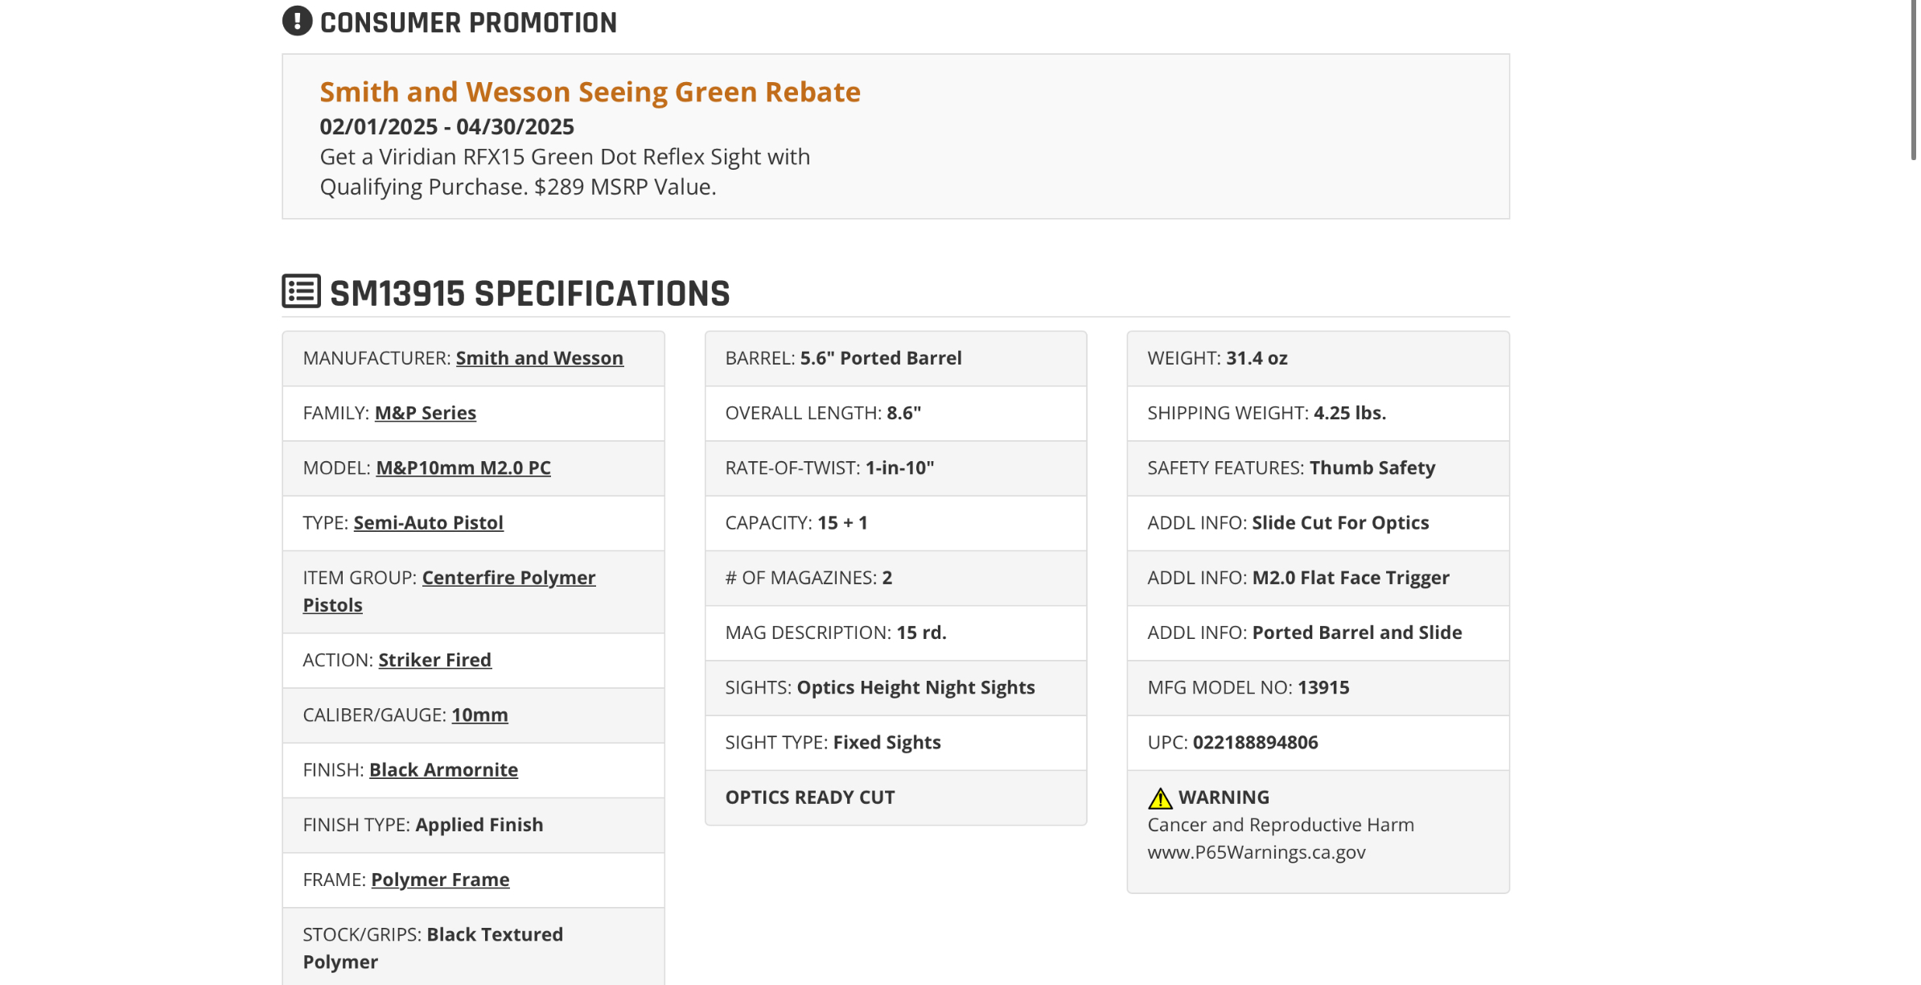
Task: Click the M2.0 Flat Face Trigger text
Action: [x=1351, y=578]
